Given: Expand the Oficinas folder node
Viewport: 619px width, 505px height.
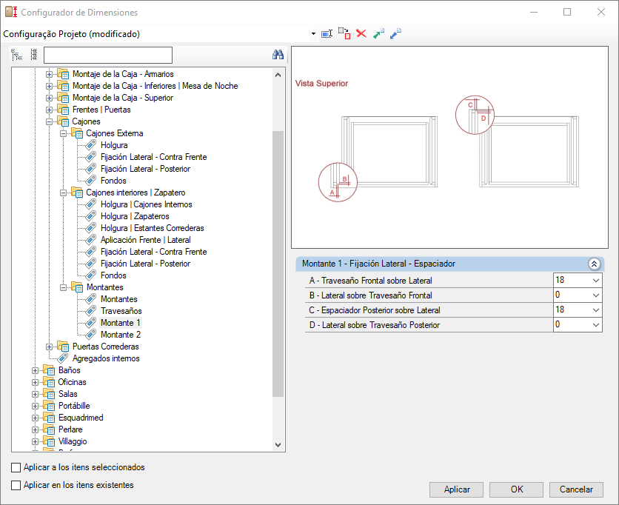Looking at the screenshot, I should tap(35, 382).
